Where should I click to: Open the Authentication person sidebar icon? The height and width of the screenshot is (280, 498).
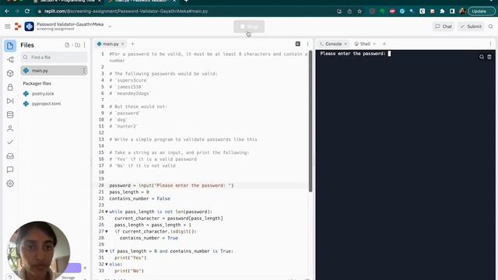10,128
